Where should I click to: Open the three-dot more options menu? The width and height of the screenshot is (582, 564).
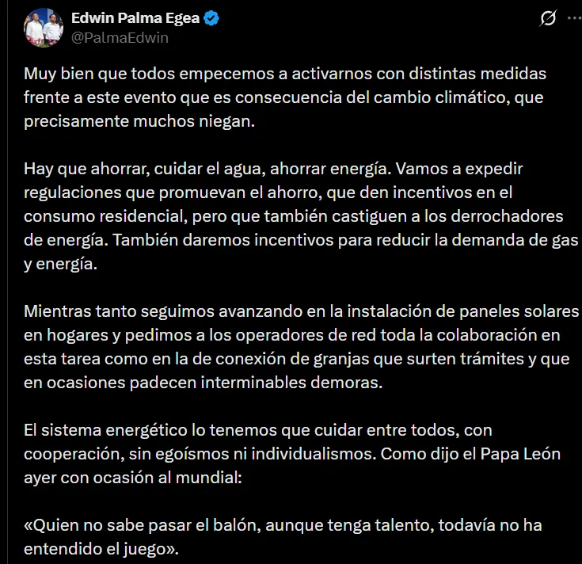click(575, 17)
